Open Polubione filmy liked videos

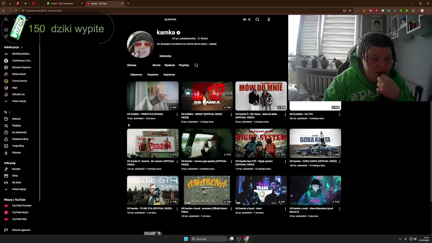20,139
